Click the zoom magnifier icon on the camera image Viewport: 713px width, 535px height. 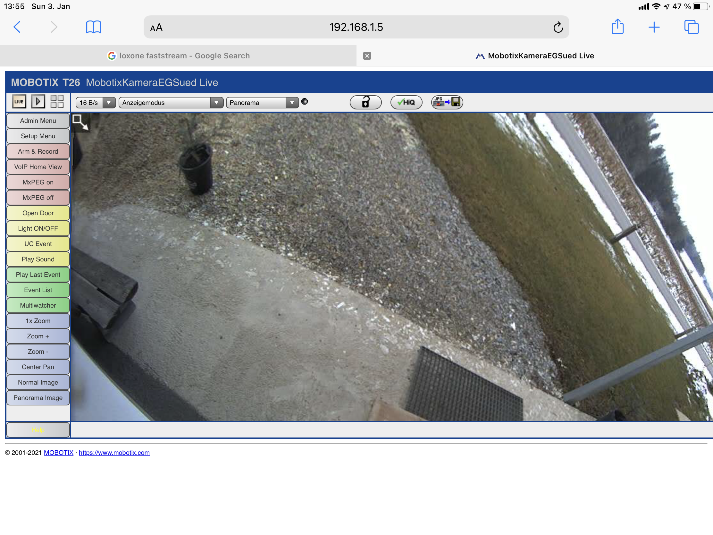[80, 123]
